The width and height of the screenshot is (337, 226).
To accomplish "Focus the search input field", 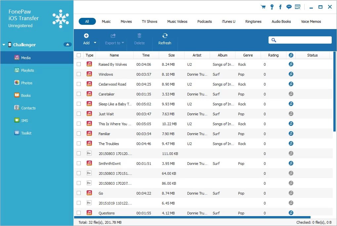I will (300, 40).
